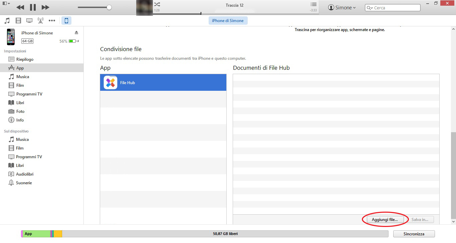This screenshot has height=243, width=456.
Task: Switch to TV shows library icon
Action: (29, 21)
